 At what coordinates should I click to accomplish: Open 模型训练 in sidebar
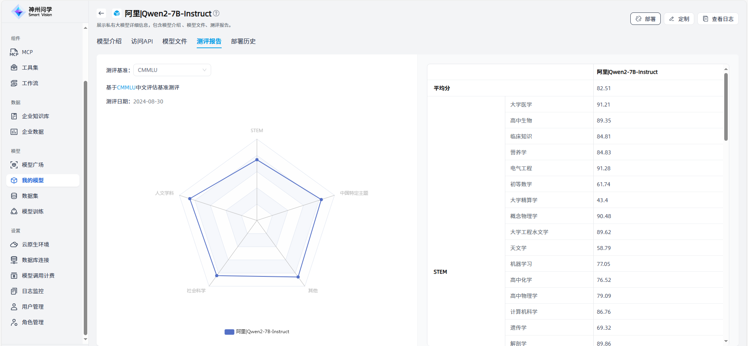(32, 211)
